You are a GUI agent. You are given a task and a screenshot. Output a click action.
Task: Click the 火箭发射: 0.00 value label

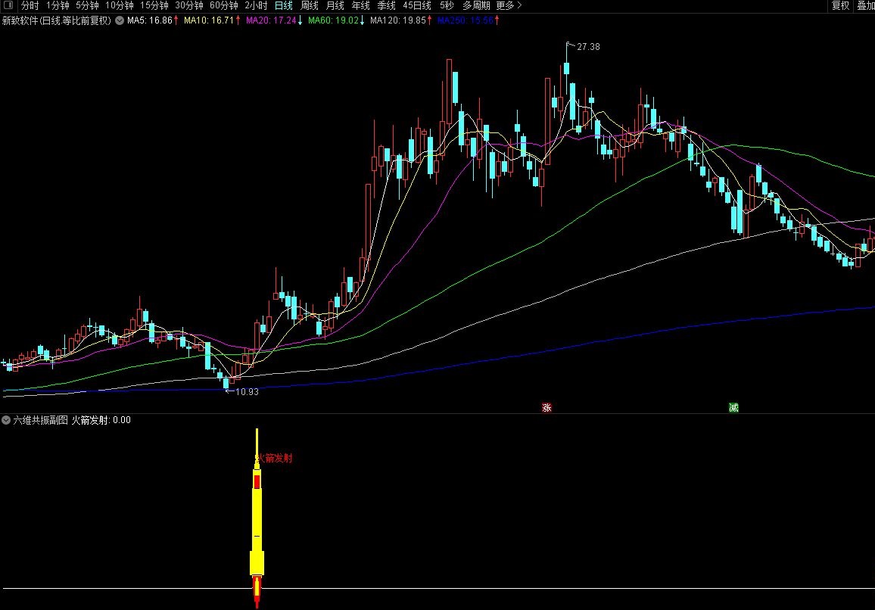(x=101, y=420)
